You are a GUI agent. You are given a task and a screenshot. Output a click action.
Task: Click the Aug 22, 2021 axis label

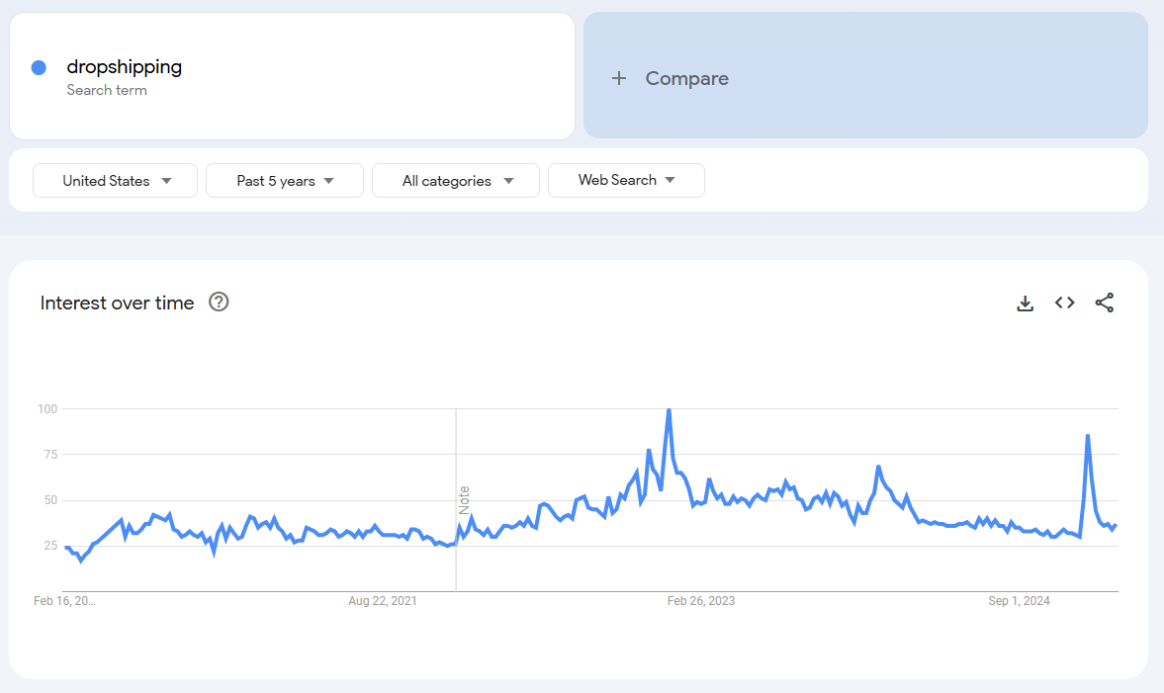[x=383, y=601]
